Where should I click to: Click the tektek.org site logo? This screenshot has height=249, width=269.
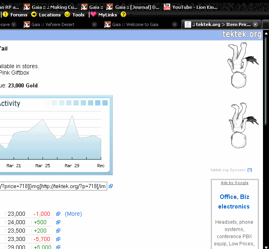coord(242,34)
